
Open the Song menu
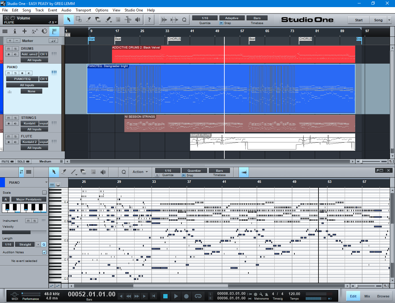(x=27, y=10)
